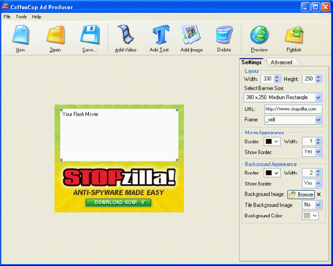
Task: Remove background image with the X icon
Action: [x=319, y=195]
